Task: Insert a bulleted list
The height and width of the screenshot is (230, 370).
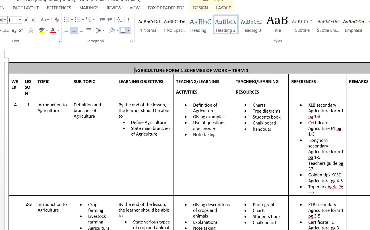Action: (x=67, y=20)
